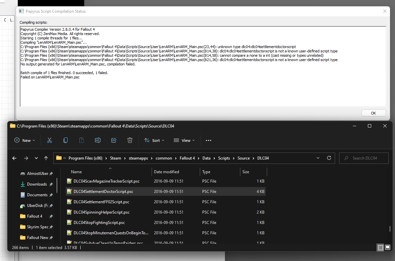Go forward with the right arrow button
The width and height of the screenshot is (395, 261).
point(26,158)
